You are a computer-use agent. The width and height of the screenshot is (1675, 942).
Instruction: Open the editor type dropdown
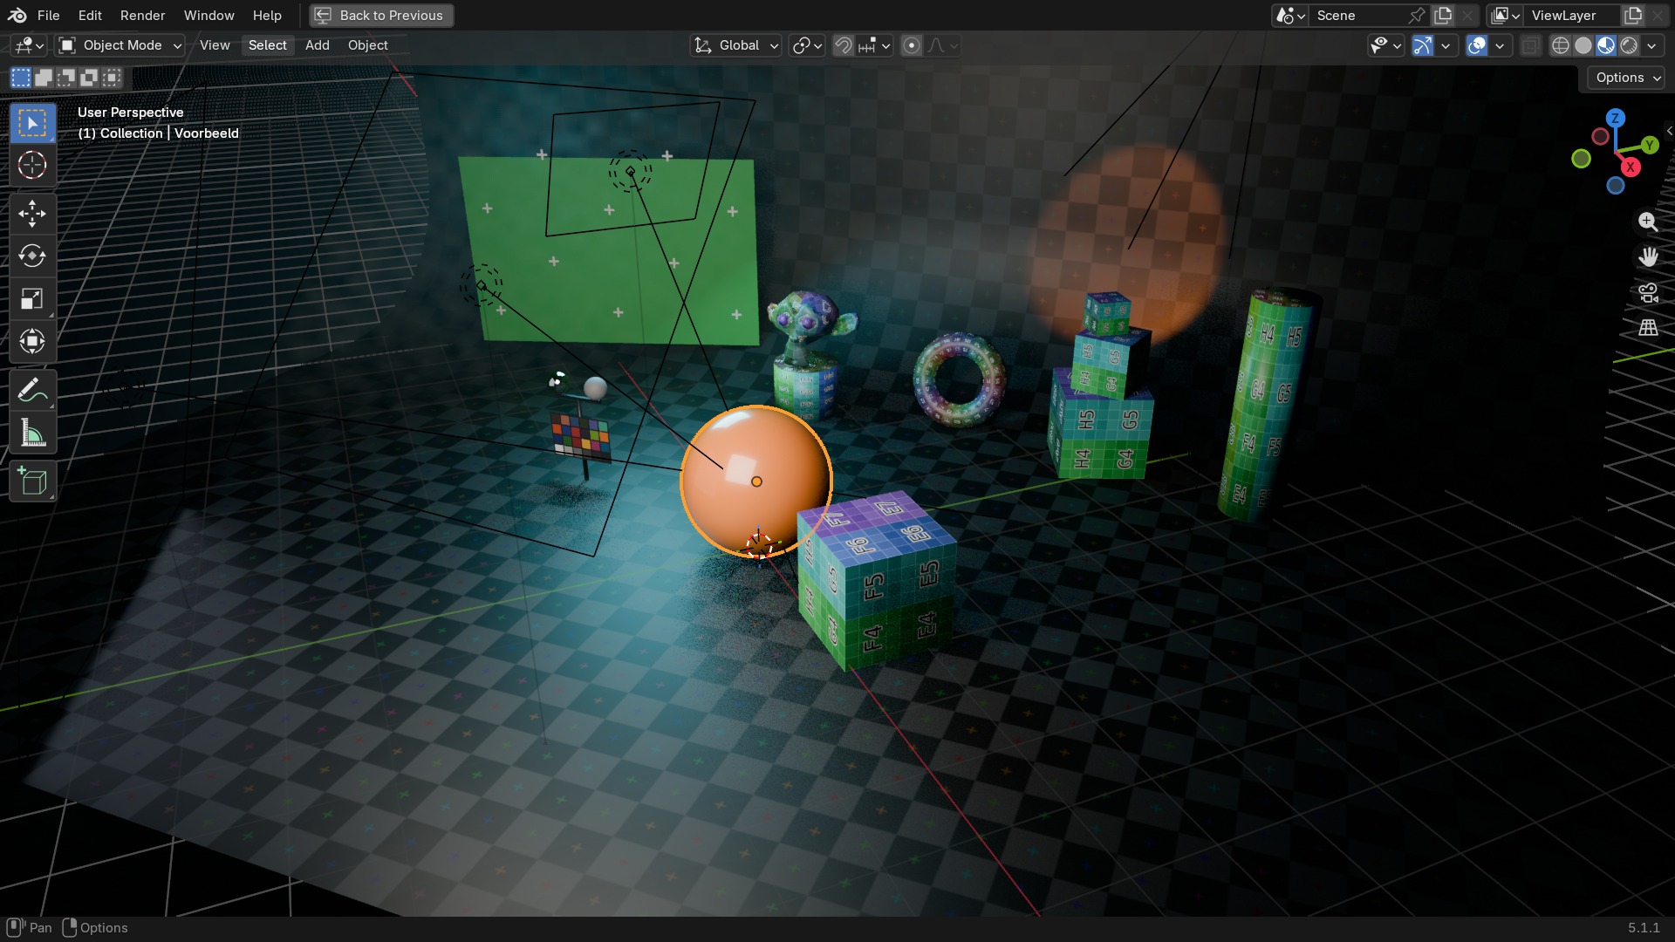click(29, 45)
